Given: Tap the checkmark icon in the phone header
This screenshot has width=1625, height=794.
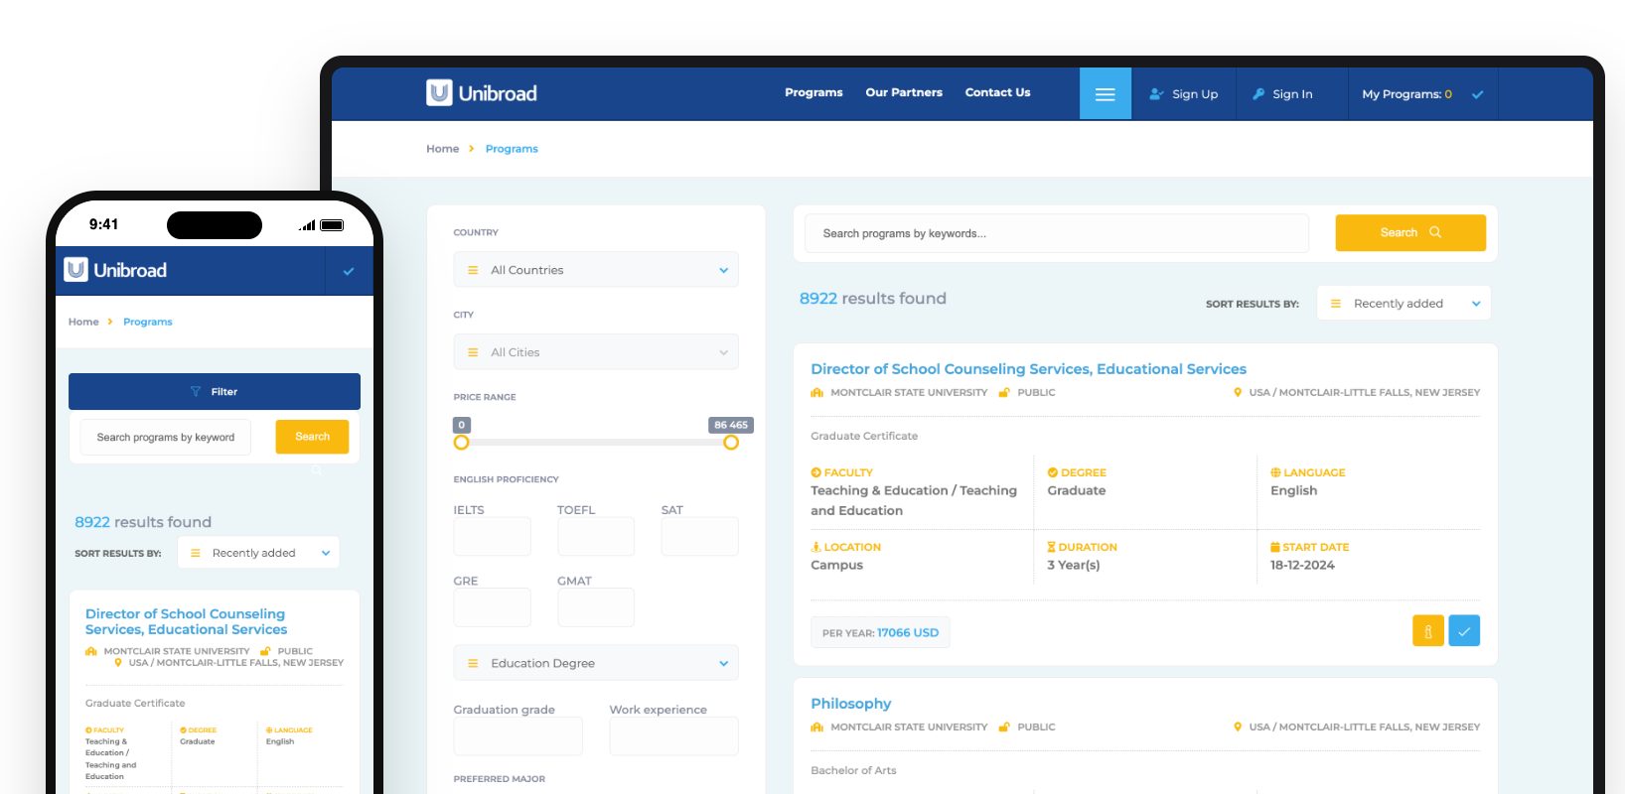Looking at the screenshot, I should (349, 271).
